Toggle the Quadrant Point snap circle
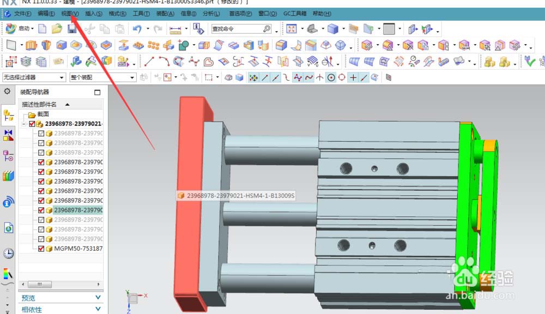The height and width of the screenshot is (314, 545). [342, 77]
